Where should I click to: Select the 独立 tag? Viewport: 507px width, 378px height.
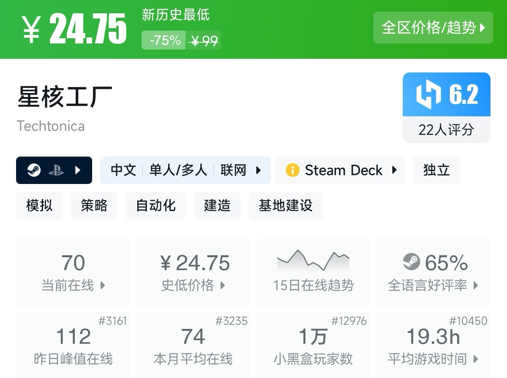pyautogui.click(x=437, y=170)
